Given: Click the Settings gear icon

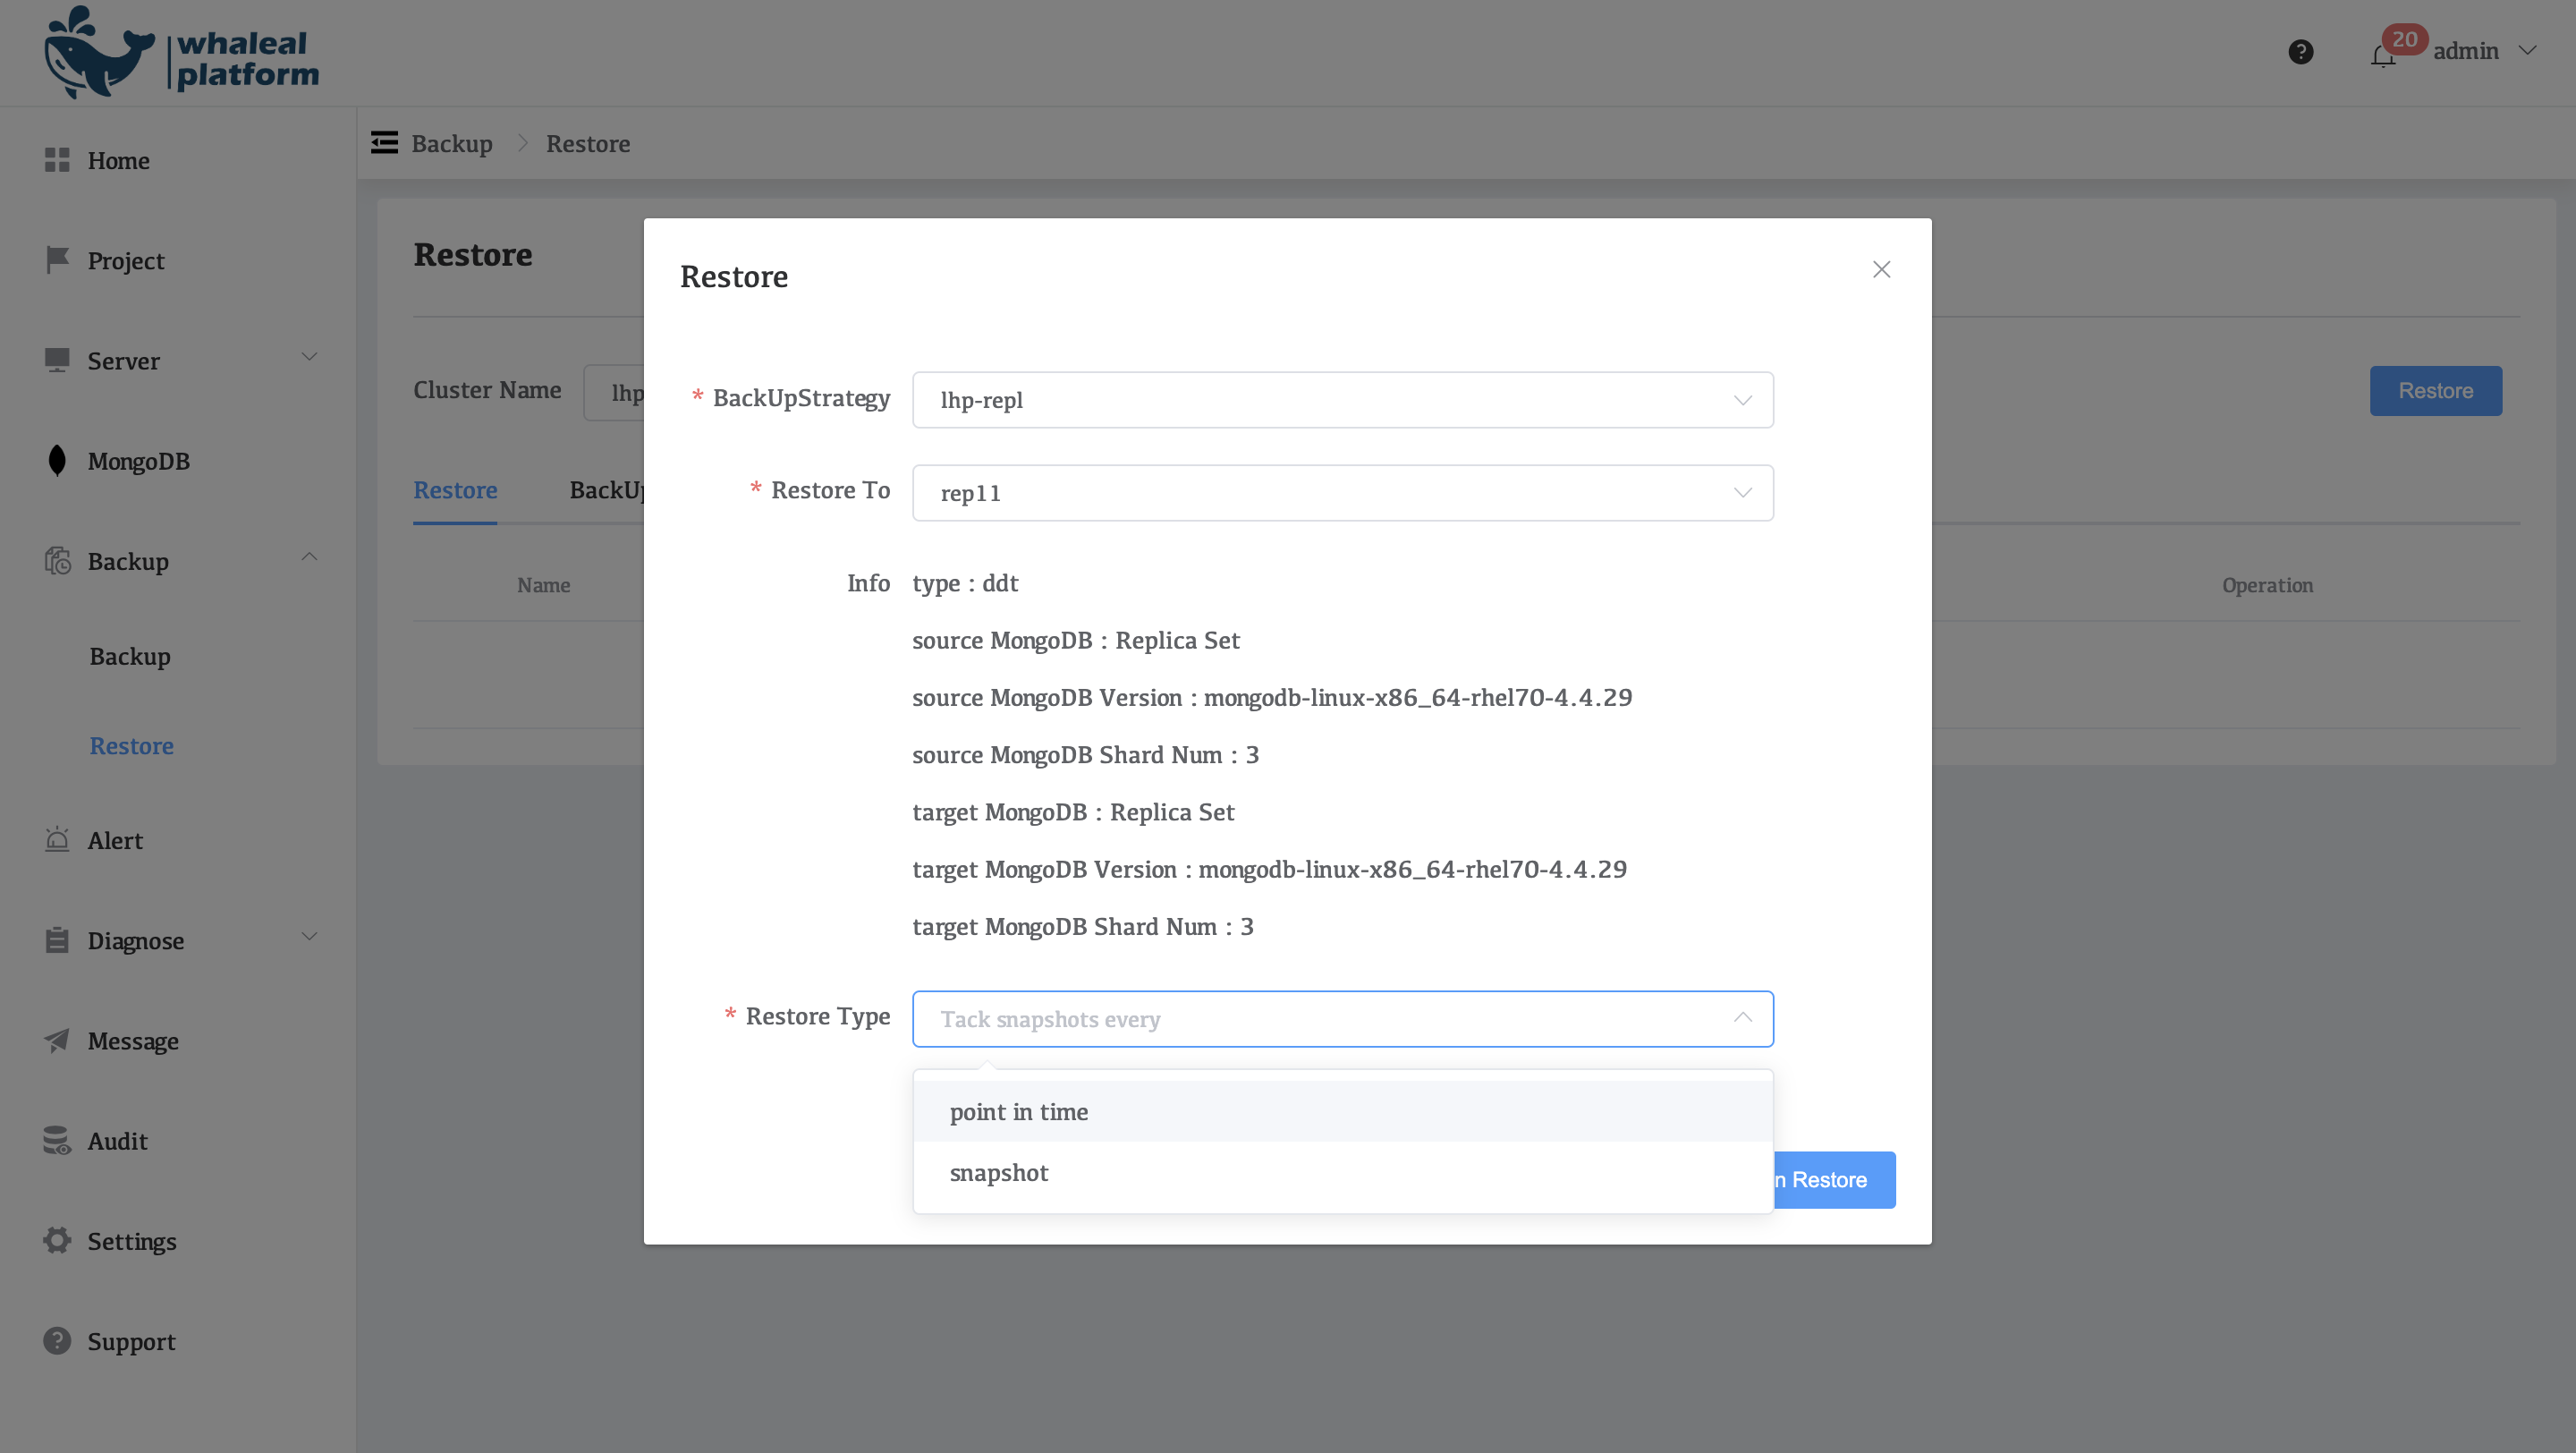Looking at the screenshot, I should [x=57, y=1240].
